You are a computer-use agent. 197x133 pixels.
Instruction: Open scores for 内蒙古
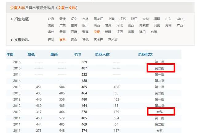pos(144,25)
